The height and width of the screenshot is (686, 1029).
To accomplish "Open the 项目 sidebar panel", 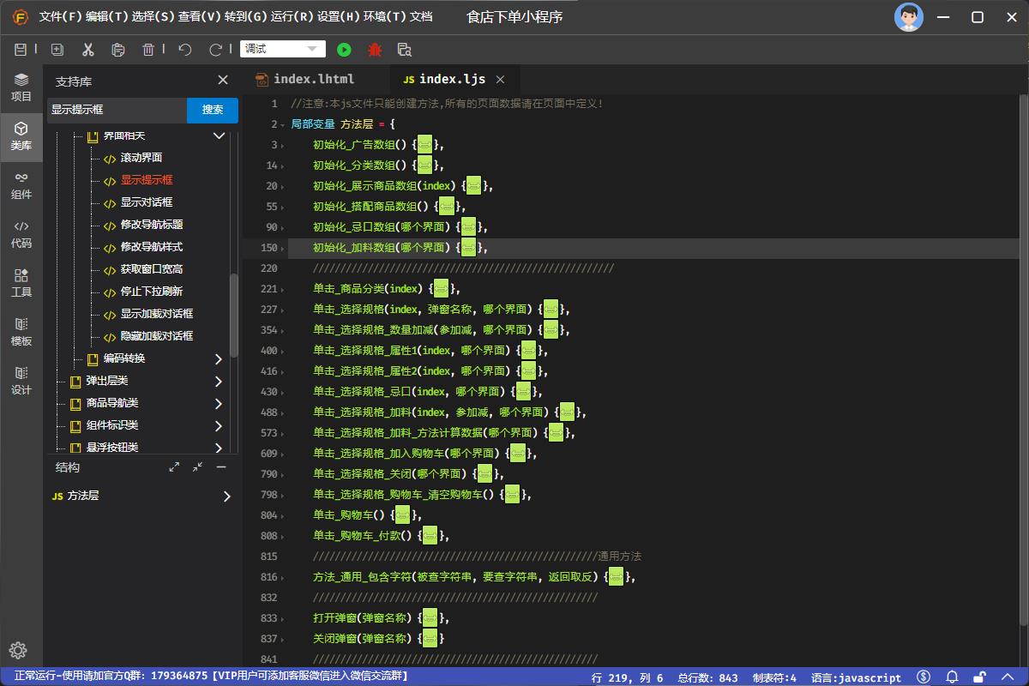I will pos(21,87).
